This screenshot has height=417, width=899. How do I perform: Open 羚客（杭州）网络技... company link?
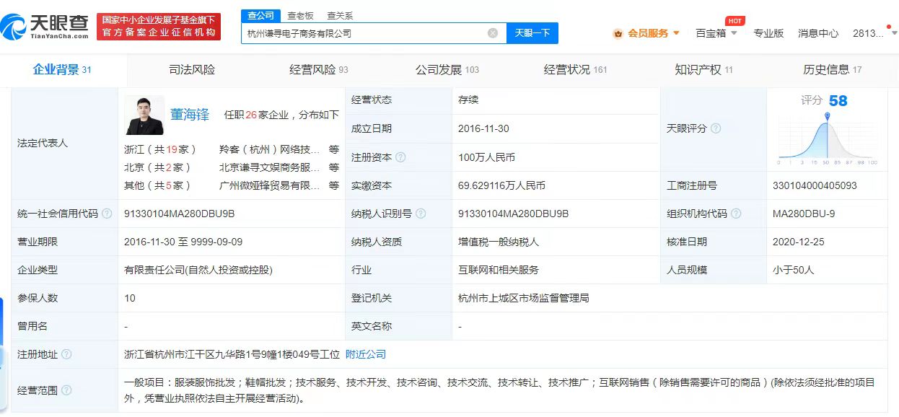pos(269,149)
